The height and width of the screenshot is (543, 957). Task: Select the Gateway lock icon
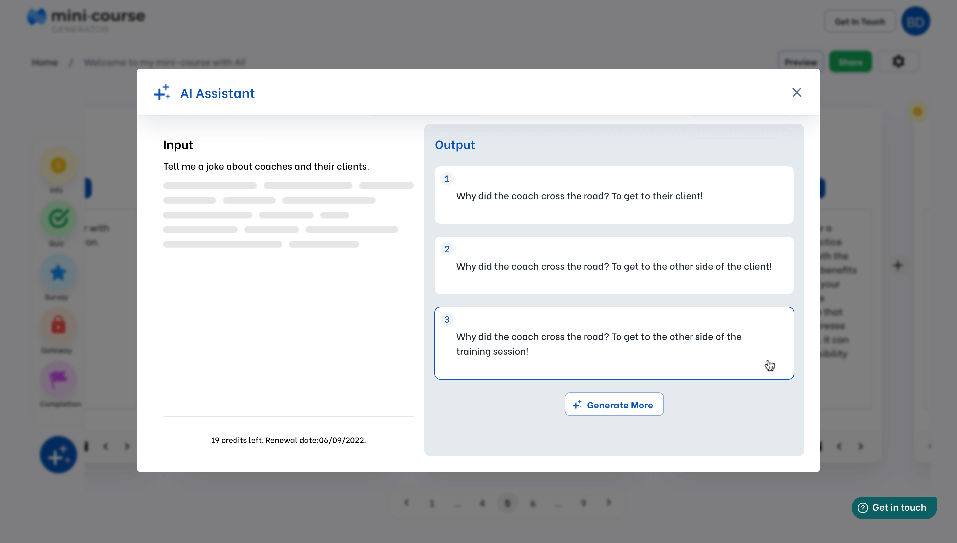click(58, 325)
